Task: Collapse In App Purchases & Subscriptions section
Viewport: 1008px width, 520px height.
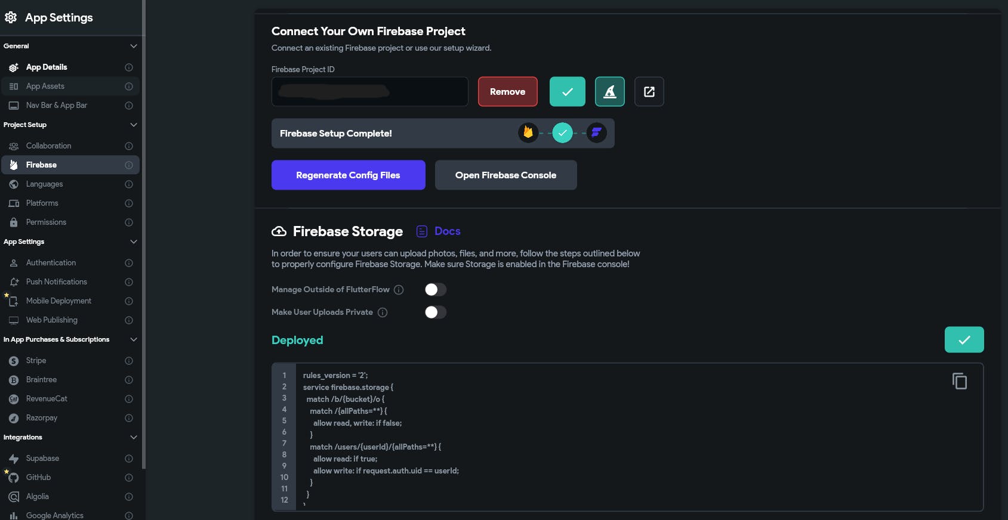Action: [x=134, y=339]
